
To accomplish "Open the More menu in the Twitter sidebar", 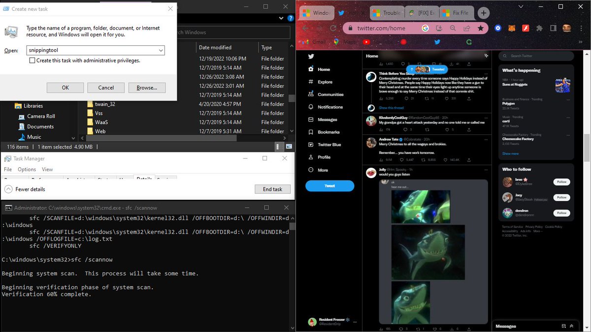I will 318,170.
